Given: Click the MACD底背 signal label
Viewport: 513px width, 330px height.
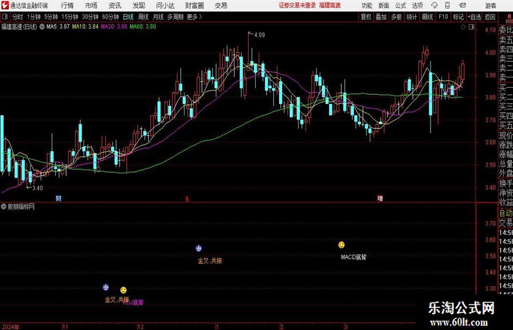Looking at the screenshot, I should click(353, 257).
